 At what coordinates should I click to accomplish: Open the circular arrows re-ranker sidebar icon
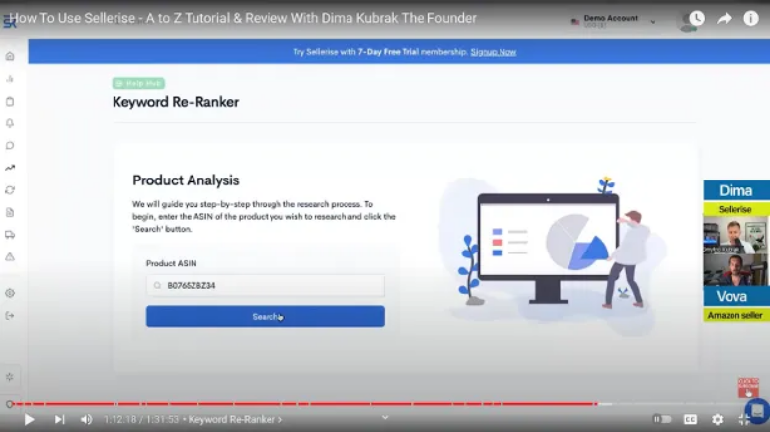tap(10, 190)
